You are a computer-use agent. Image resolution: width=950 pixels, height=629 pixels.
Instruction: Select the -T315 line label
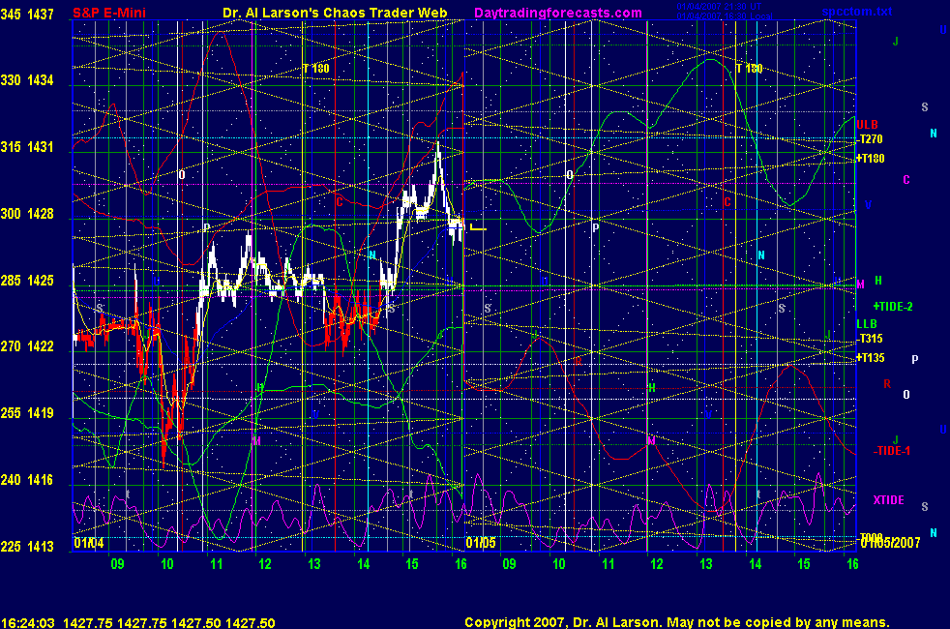tap(870, 339)
